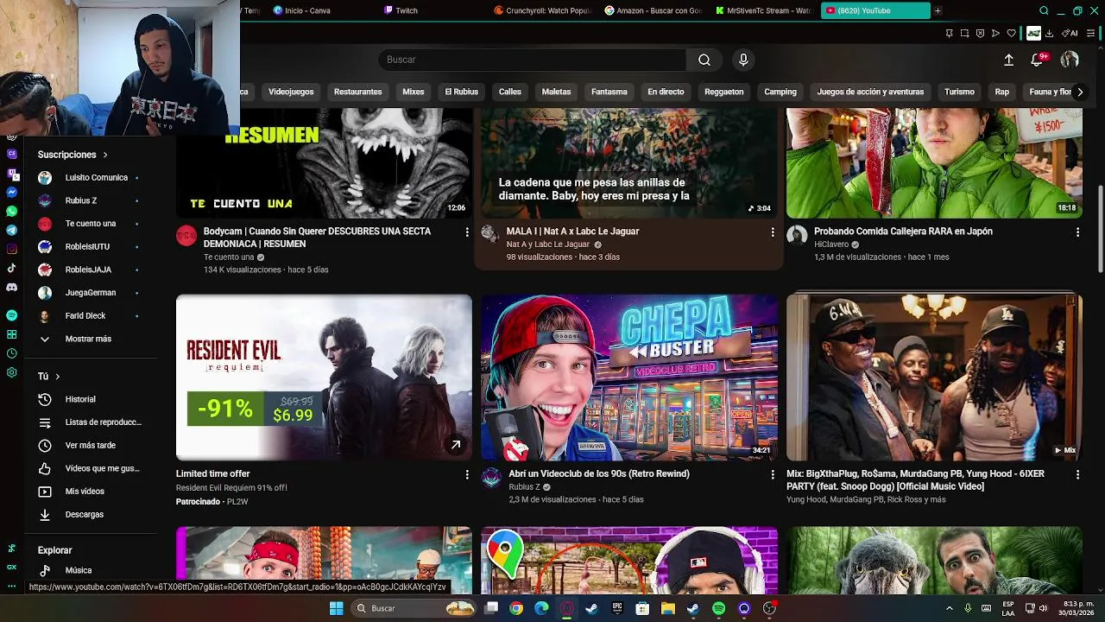Focus the YouTube Buscar search field
Screen dimensions: 1105x622
click(533, 60)
